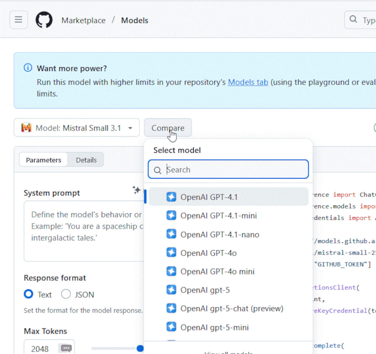
Task: Choose OpenAI gpt-5-chat (preview) from list
Action: [232, 308]
